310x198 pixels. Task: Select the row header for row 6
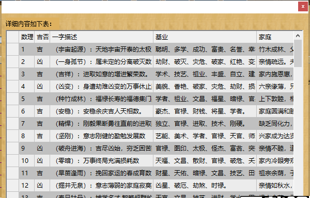coord(13,111)
